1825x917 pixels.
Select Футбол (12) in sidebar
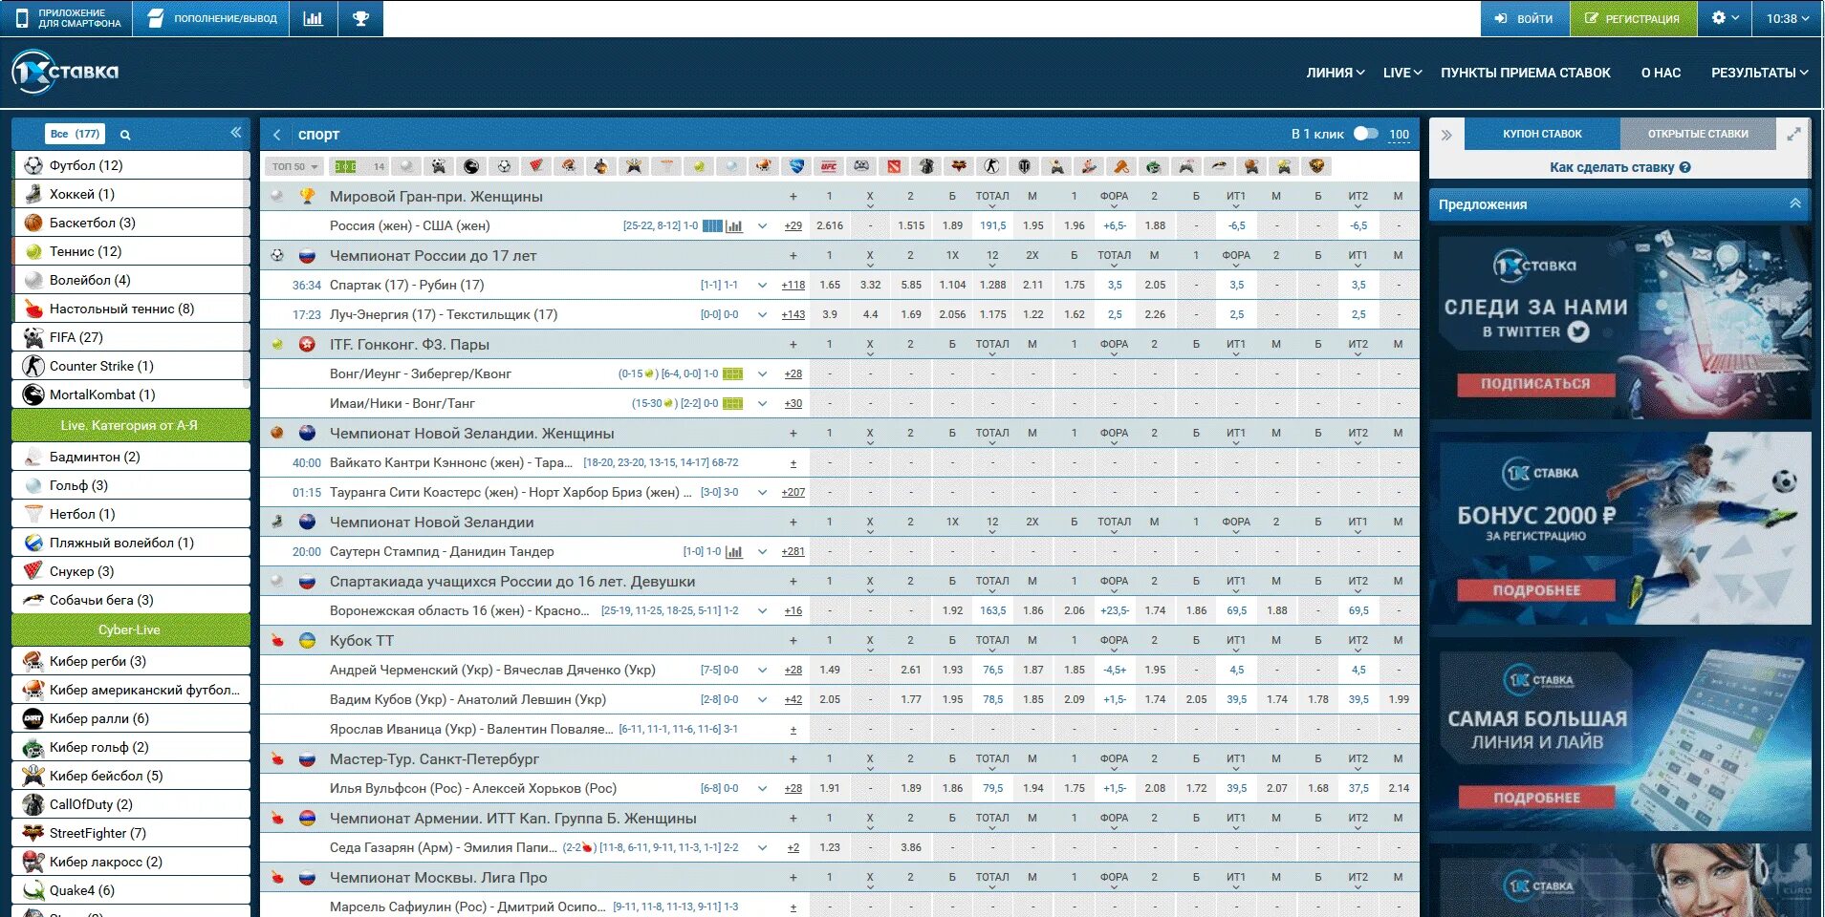tap(132, 165)
